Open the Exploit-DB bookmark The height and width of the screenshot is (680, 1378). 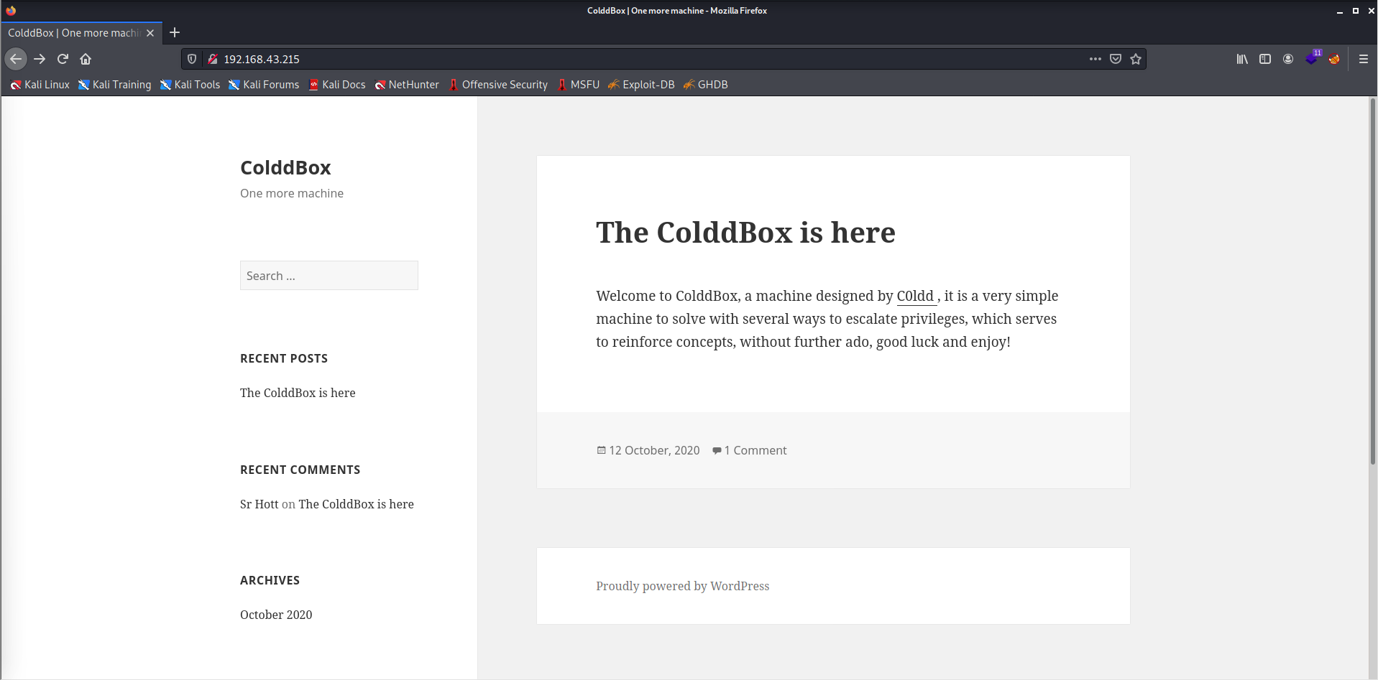click(x=641, y=85)
